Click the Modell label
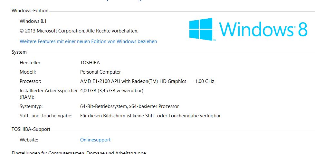 point(28,72)
